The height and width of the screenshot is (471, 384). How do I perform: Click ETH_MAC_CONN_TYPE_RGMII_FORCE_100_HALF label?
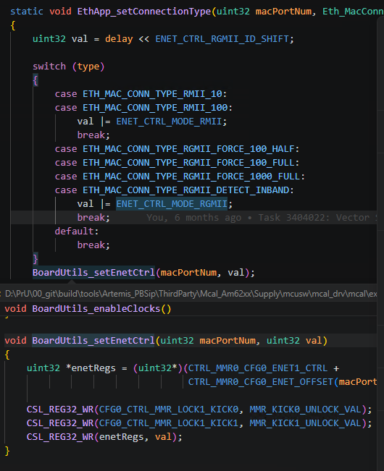(x=188, y=149)
